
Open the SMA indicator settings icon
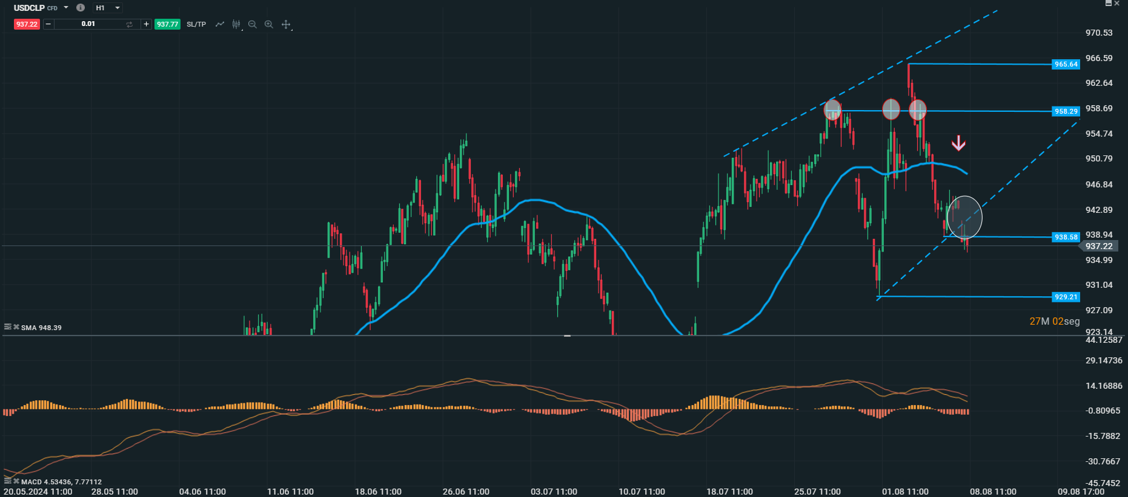click(7, 327)
